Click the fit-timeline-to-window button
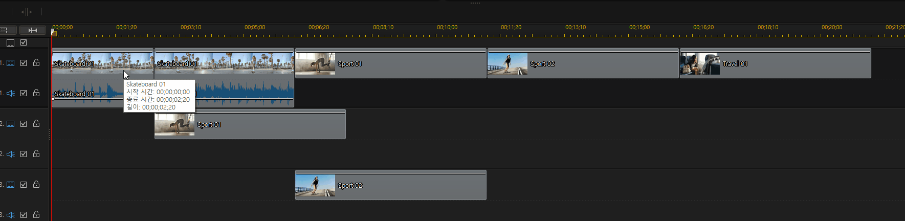905x221 pixels. pos(33,30)
